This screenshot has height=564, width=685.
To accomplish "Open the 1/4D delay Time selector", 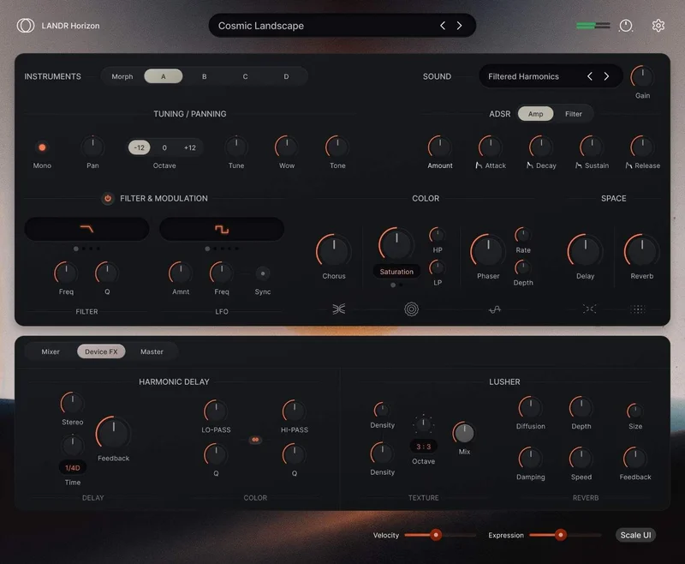I will click(73, 468).
